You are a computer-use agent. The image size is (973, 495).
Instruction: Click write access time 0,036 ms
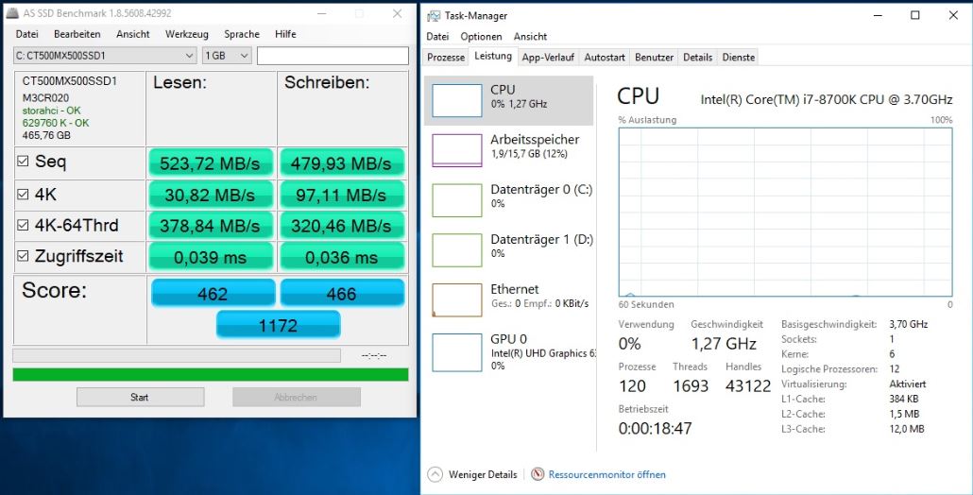pos(342,257)
